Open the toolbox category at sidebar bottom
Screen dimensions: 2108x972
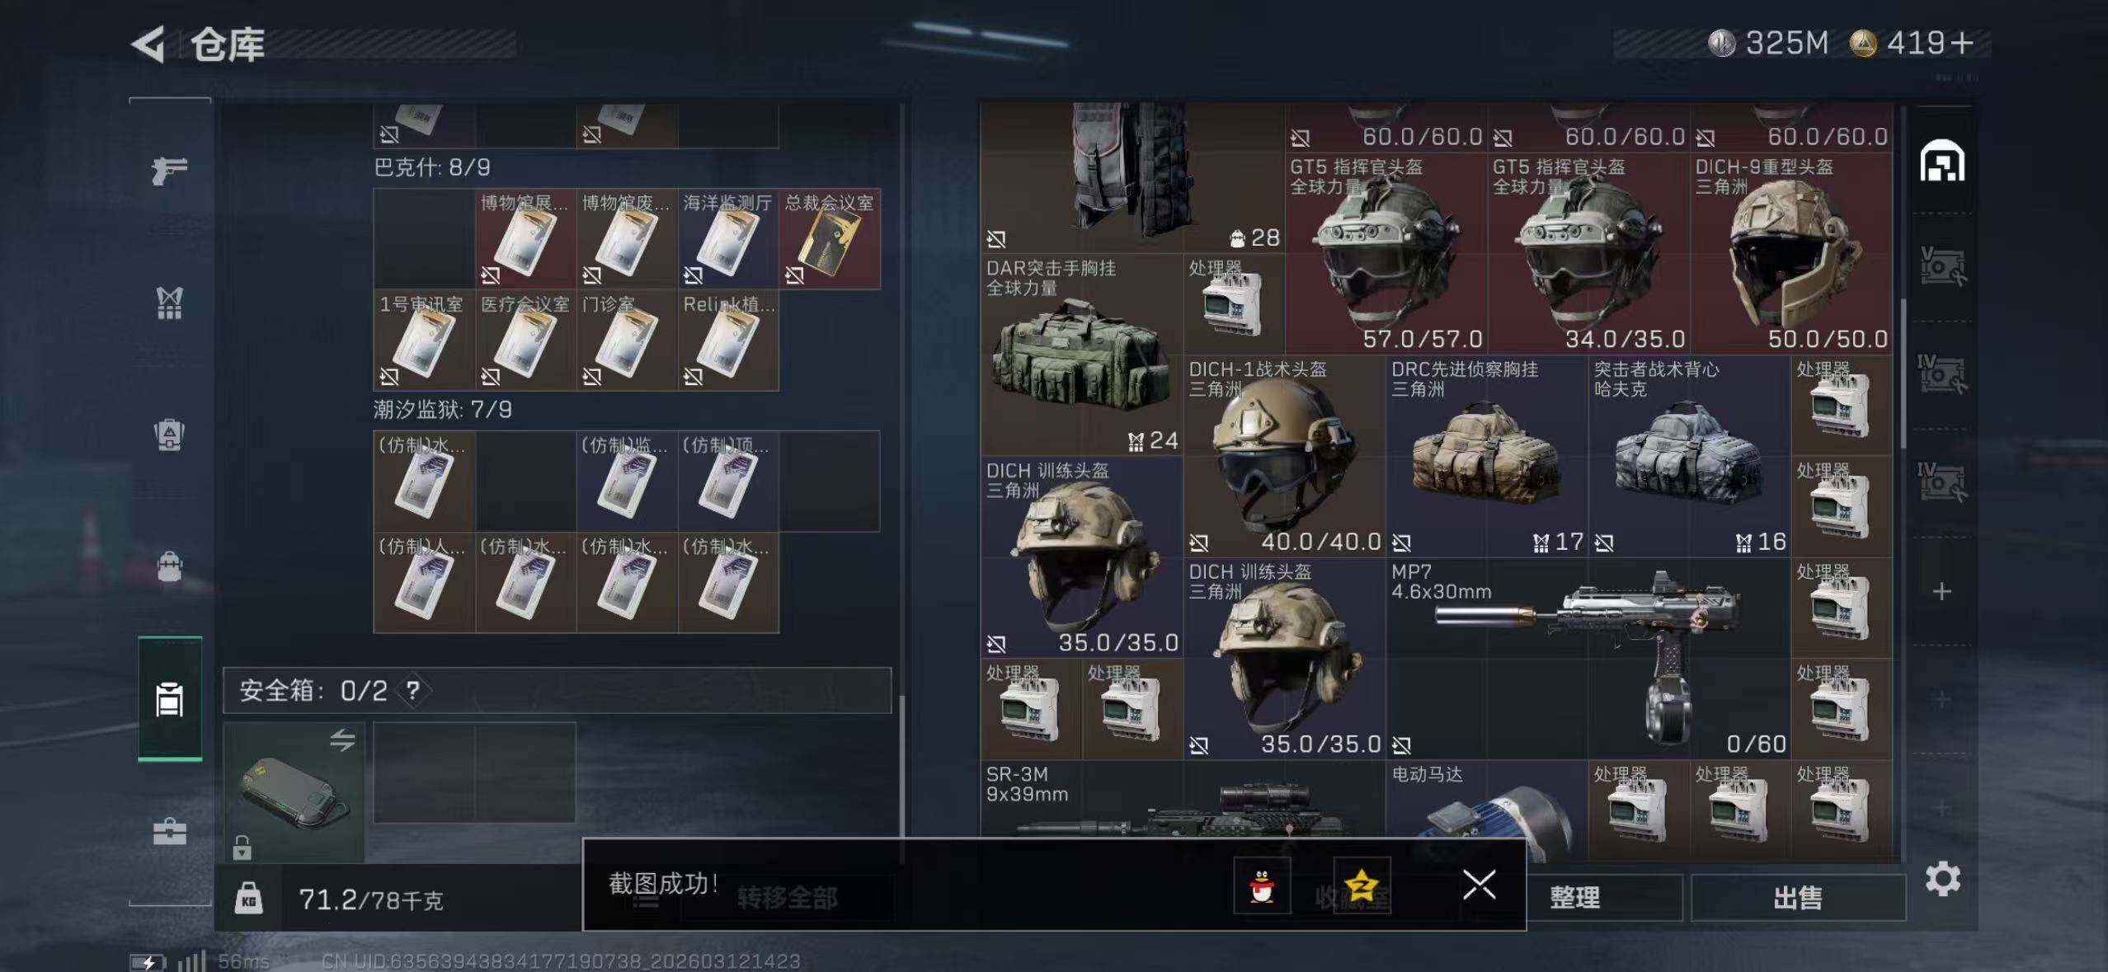tap(169, 831)
